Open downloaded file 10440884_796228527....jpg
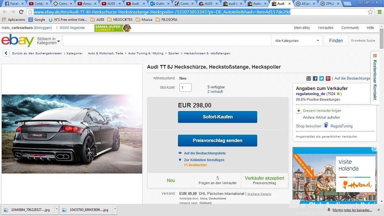This screenshot has height=216, width=384. (28, 209)
